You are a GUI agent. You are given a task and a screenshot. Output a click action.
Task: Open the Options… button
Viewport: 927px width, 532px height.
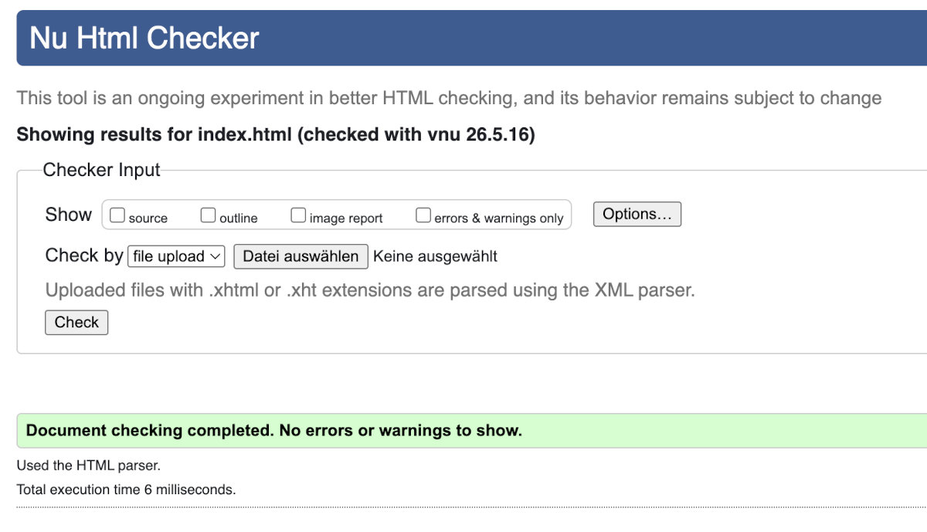coord(637,214)
